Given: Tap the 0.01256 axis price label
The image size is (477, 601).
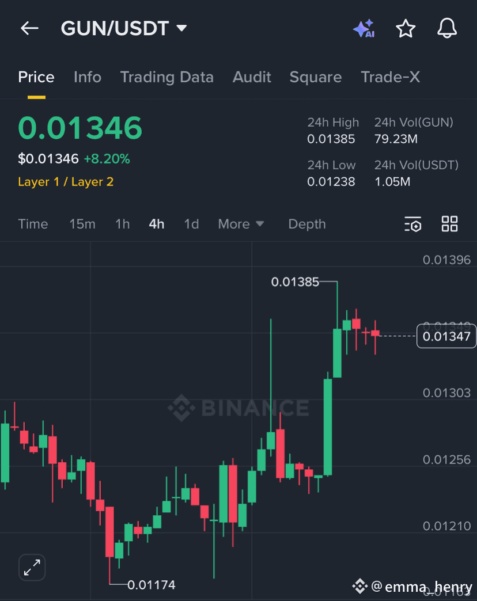Looking at the screenshot, I should click(446, 459).
